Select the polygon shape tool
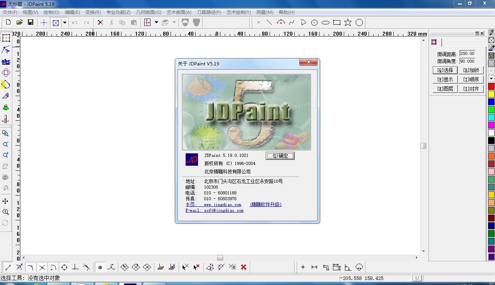The height and width of the screenshot is (285, 495). (x=359, y=22)
